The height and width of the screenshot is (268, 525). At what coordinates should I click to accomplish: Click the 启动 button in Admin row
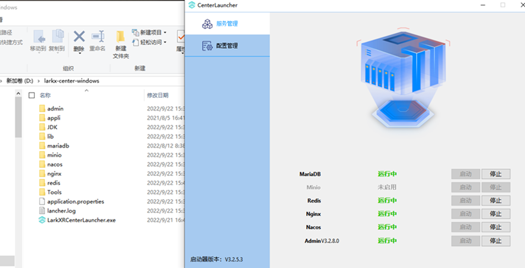click(x=466, y=241)
